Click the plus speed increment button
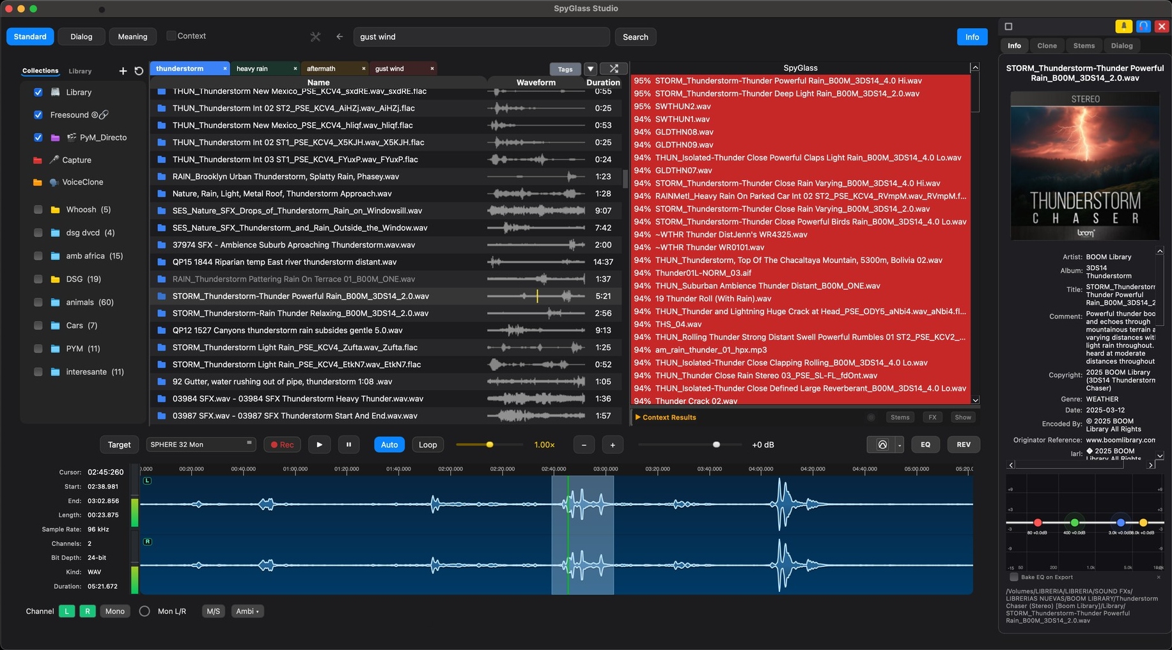 coord(613,445)
